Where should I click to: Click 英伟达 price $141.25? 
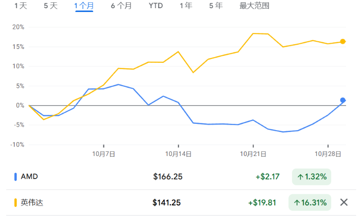point(167,203)
